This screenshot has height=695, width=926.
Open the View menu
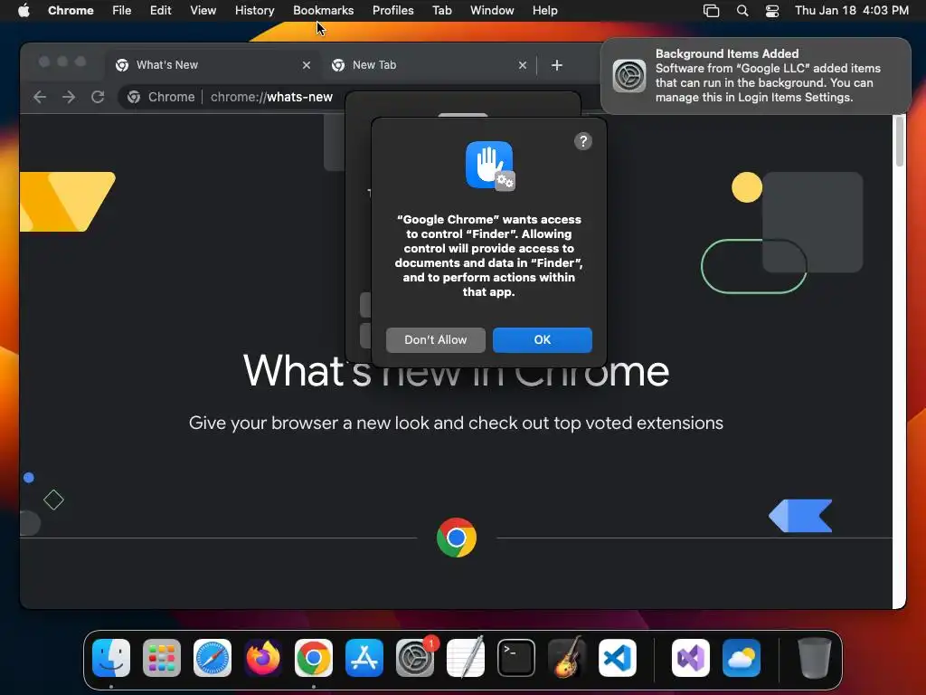[203, 11]
